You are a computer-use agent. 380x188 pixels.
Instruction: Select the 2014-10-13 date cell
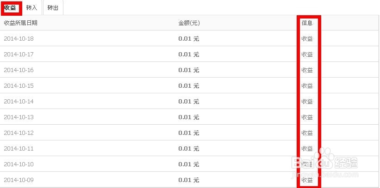19,117
